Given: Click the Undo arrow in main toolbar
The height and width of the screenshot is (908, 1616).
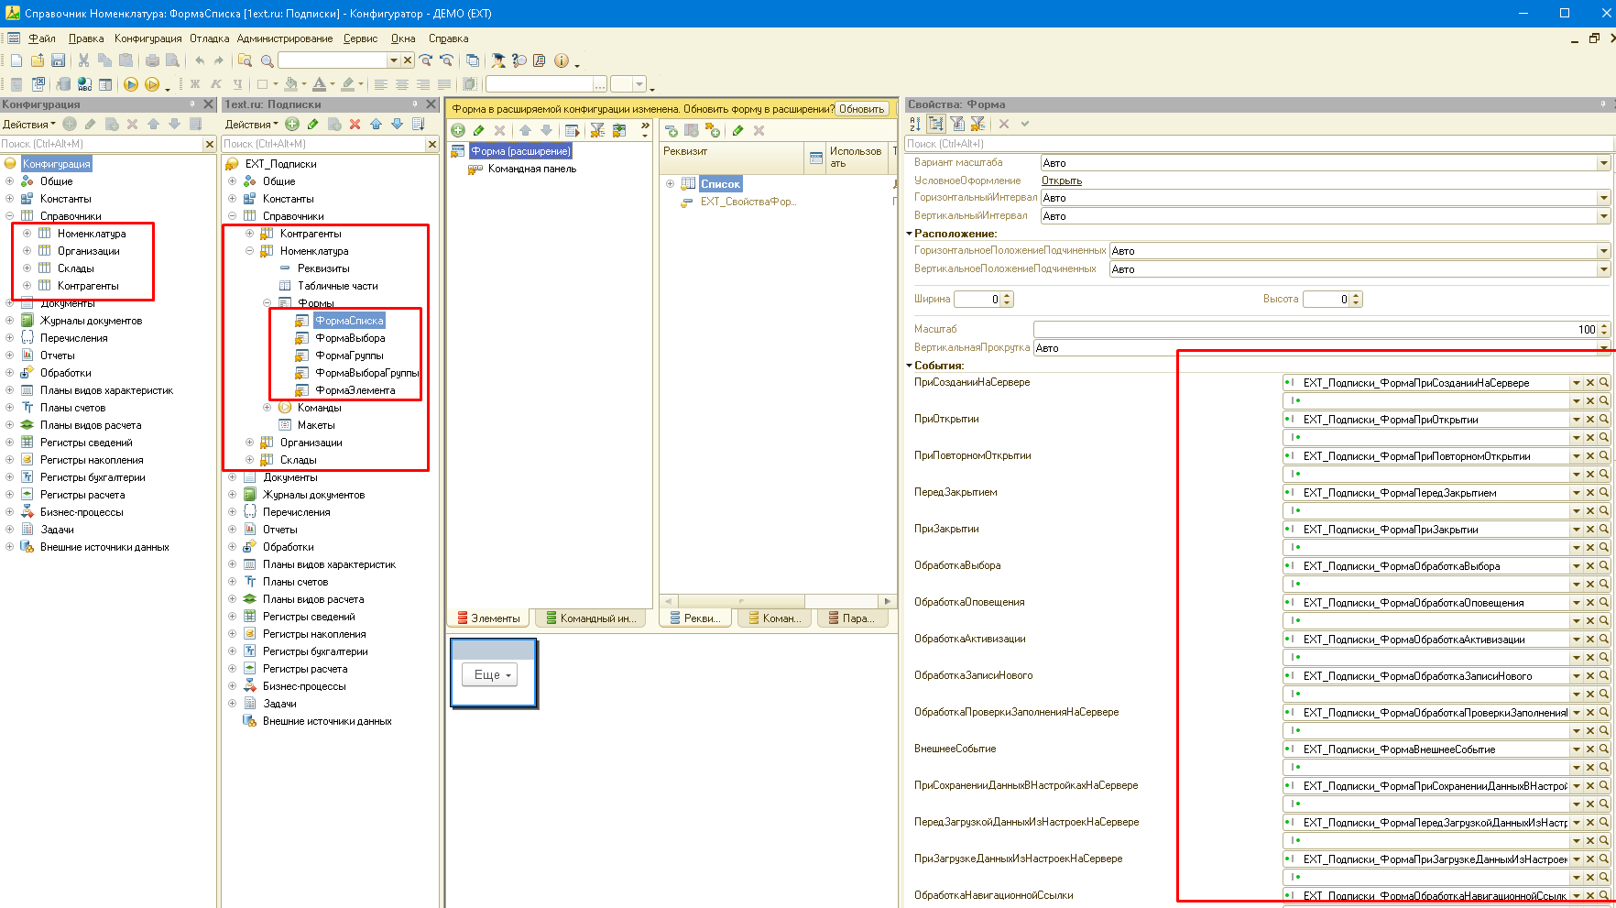Looking at the screenshot, I should [199, 60].
